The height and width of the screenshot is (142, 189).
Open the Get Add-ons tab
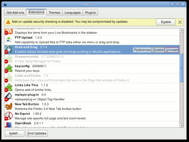[15, 13]
